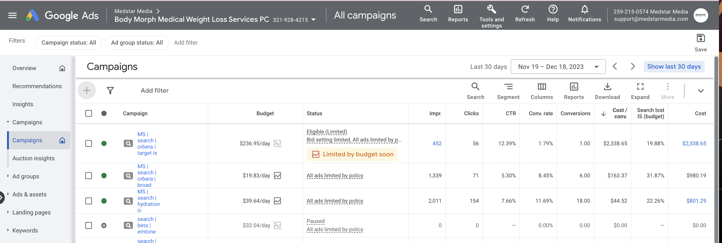
Task: Go to Recommendations in the sidebar
Action: 37,86
